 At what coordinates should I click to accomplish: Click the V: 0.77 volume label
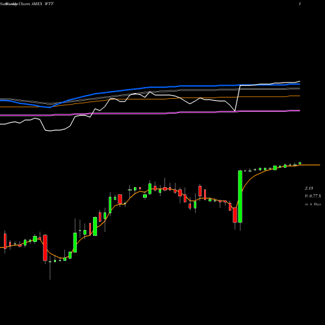[313, 196]
